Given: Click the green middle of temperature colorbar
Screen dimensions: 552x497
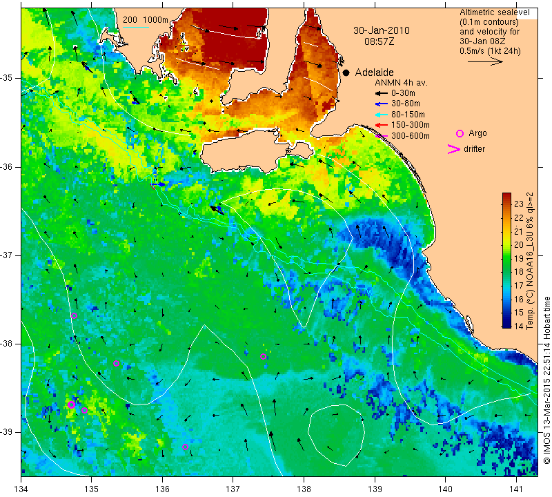Looking at the screenshot, I should point(506,261).
